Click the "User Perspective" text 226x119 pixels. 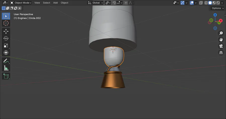tap(23, 14)
